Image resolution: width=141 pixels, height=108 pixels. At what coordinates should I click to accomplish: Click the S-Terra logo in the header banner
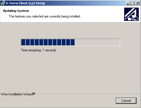[x=131, y=14]
